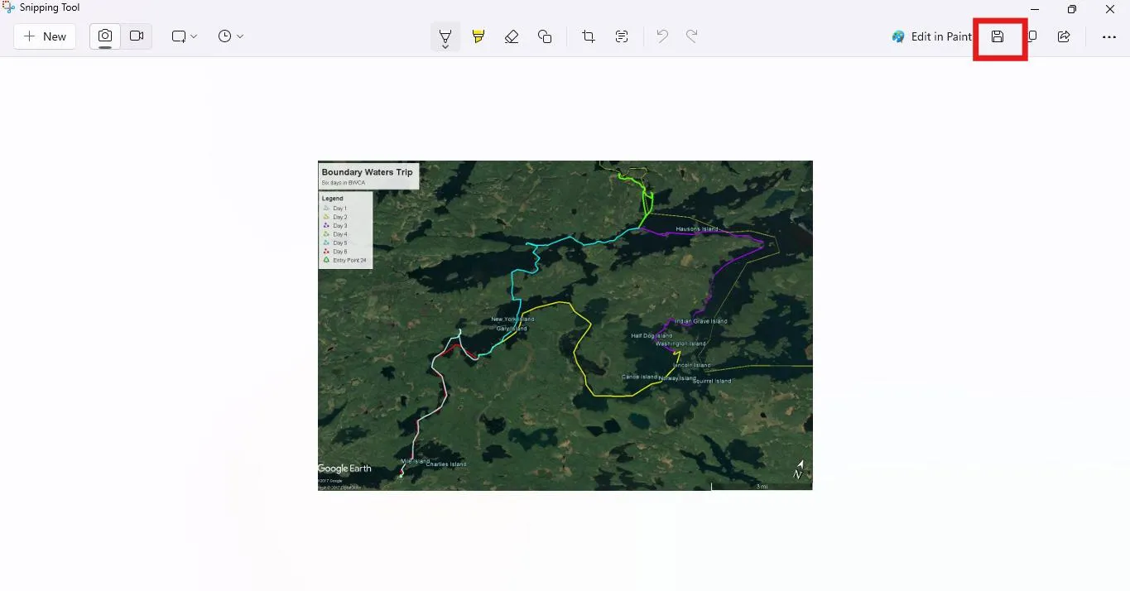
Task: Click the Boundary Waters Trip map image
Action: click(565, 324)
